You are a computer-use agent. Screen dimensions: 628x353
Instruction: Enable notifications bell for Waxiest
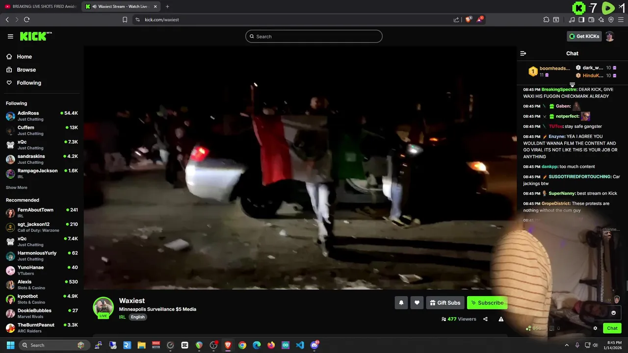click(401, 303)
